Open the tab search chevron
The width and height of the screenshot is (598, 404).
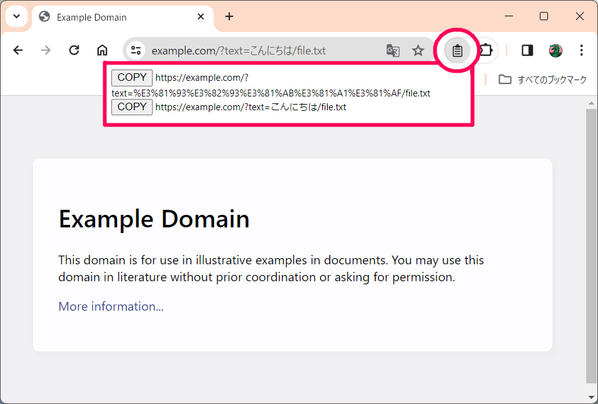click(16, 16)
